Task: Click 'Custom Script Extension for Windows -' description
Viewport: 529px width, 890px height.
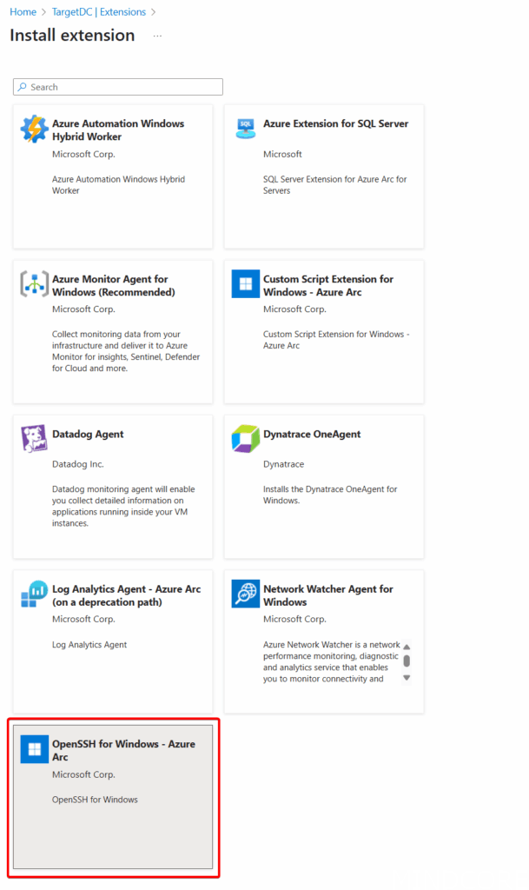Action: [x=335, y=340]
